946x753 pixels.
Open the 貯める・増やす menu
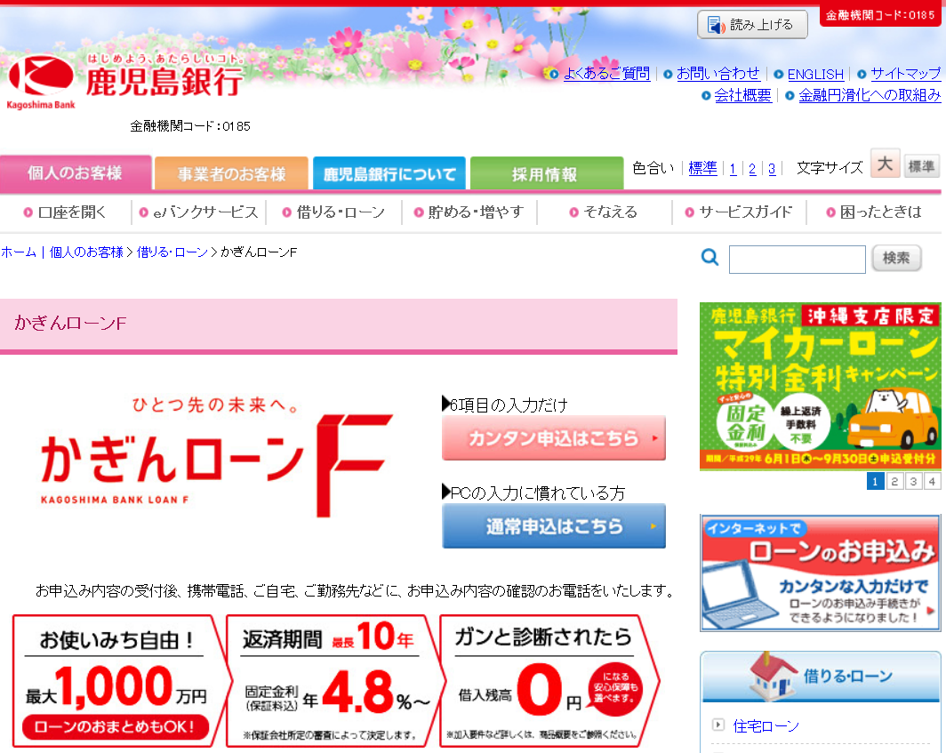point(469,212)
